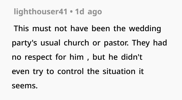The height and width of the screenshot is (100, 182).
Task: Click the 1d ago timestamp
Action: (89, 12)
